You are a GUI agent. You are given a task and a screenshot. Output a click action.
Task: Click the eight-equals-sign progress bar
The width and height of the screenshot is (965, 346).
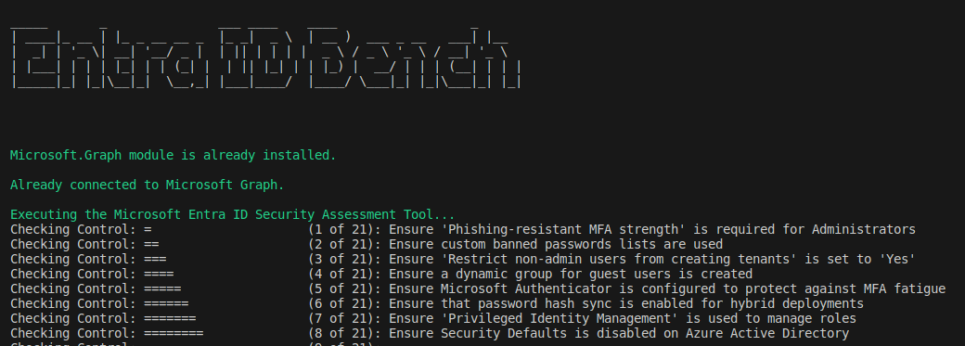point(174,333)
